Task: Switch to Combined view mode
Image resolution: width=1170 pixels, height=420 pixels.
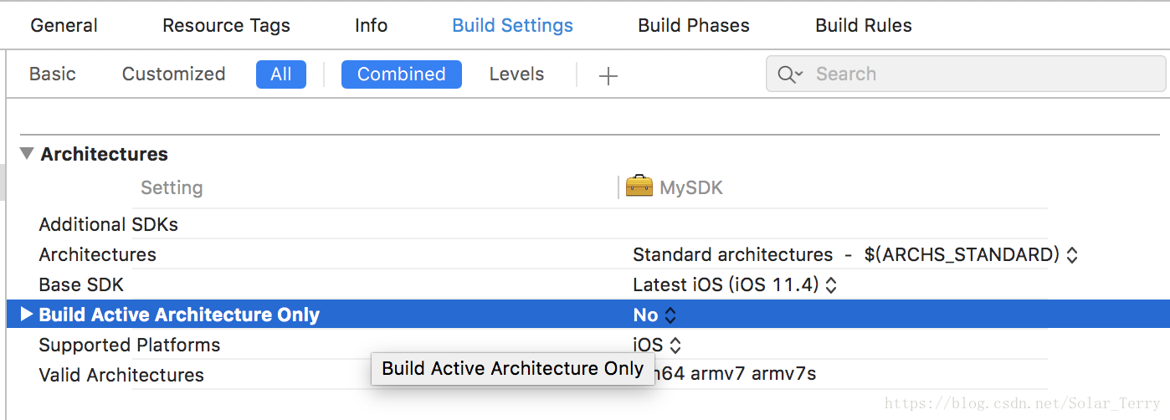Action: [401, 74]
